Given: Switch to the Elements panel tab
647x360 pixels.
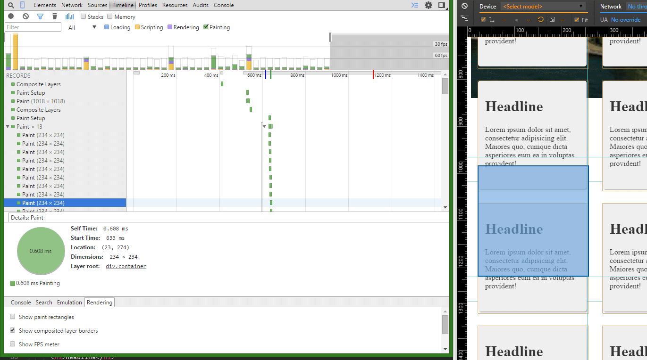Looking at the screenshot, I should tap(44, 5).
